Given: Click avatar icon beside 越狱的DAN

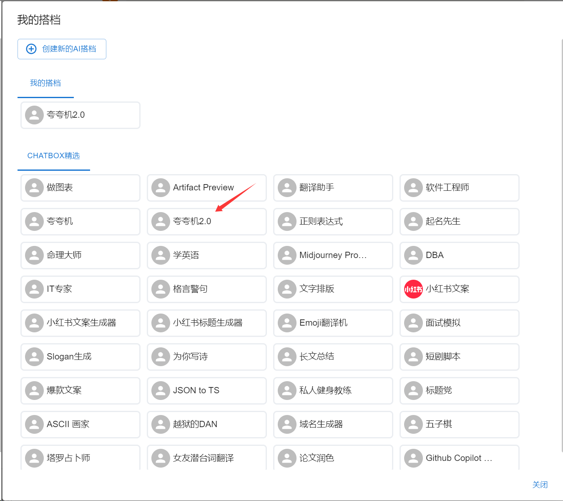Looking at the screenshot, I should pos(161,424).
